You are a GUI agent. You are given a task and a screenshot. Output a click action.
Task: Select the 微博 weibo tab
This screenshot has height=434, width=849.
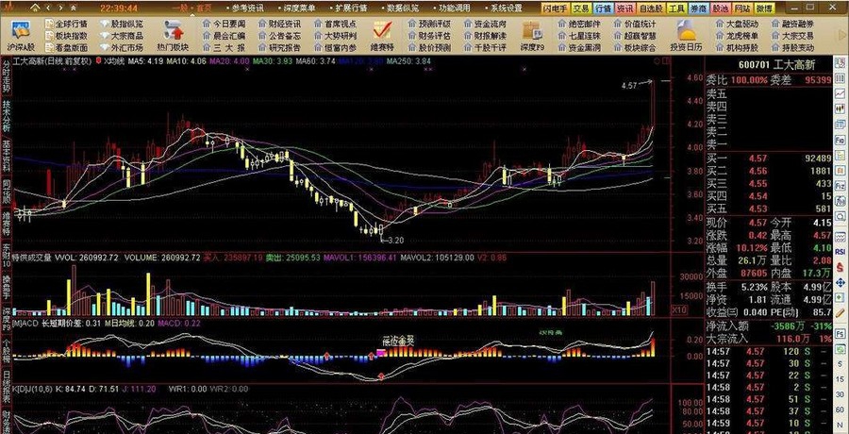click(764, 8)
